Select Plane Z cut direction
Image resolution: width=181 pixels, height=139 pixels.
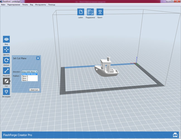(x=25, y=80)
